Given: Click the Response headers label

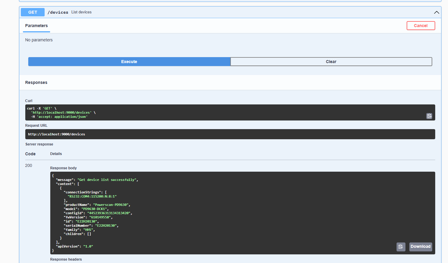Looking at the screenshot, I should [x=66, y=259].
